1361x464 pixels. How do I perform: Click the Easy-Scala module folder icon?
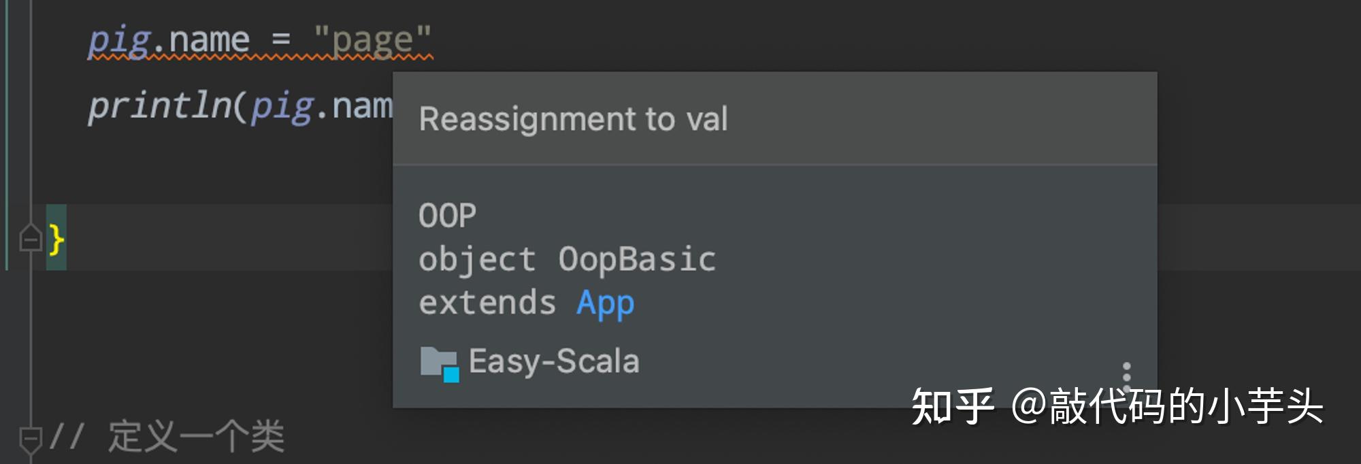pos(439,363)
